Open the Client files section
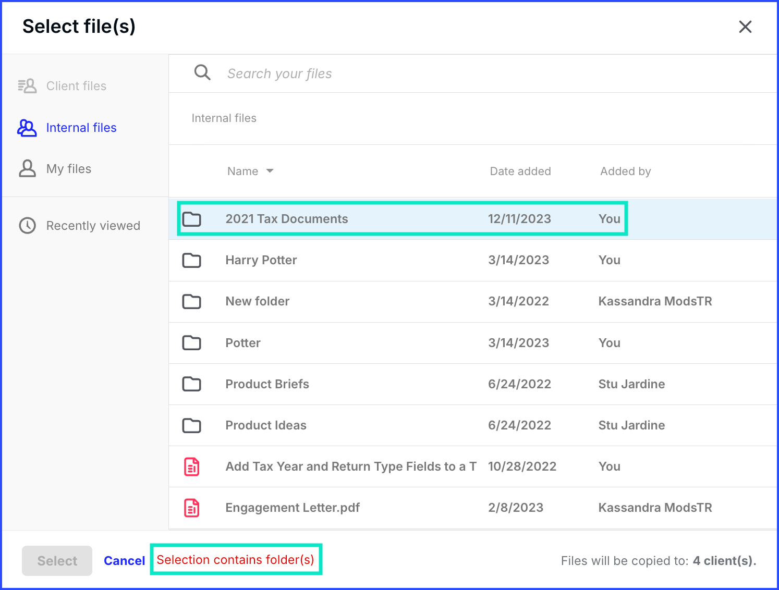Screen dimensions: 779x590 click(76, 86)
